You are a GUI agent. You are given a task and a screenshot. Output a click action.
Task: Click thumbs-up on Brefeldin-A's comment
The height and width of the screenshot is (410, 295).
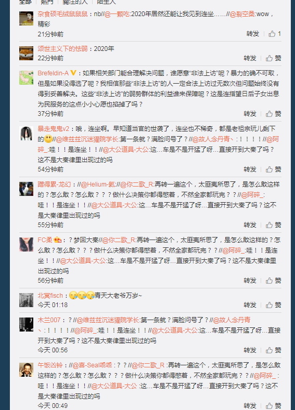tap(274, 114)
